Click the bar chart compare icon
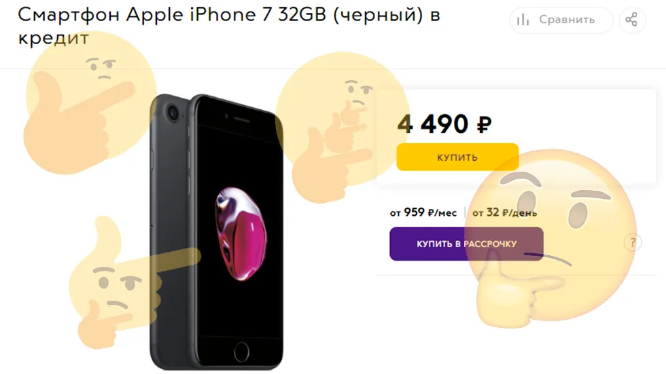The height and width of the screenshot is (374, 666). tap(523, 20)
